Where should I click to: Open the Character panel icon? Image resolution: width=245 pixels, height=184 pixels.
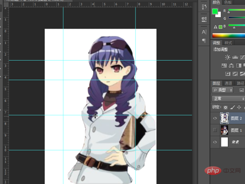tap(204, 32)
